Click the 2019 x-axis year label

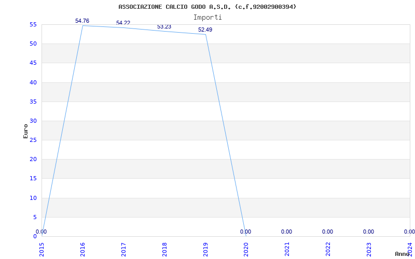(x=205, y=250)
